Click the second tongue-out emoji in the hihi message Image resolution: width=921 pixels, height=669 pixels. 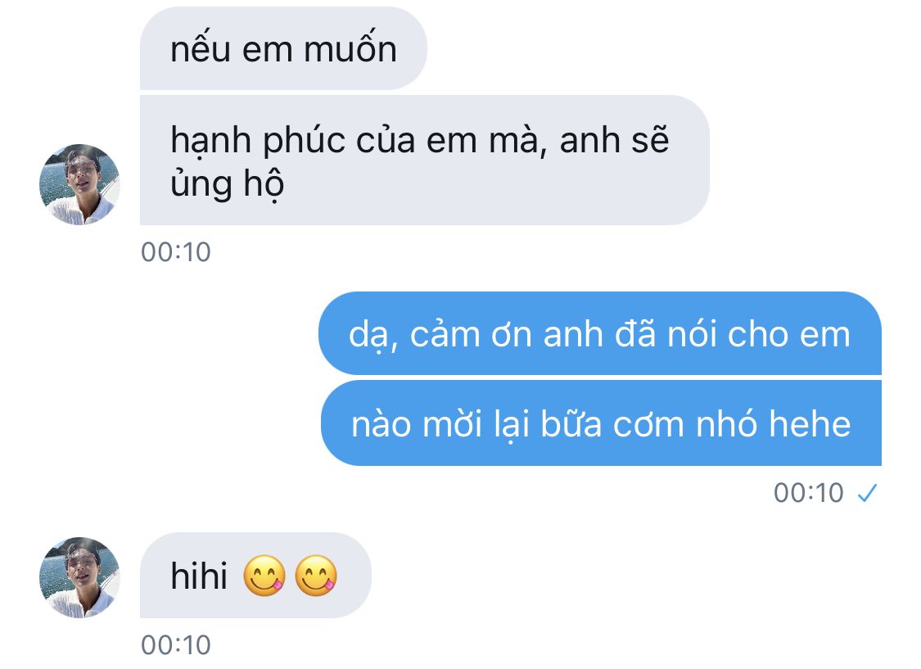[316, 576]
